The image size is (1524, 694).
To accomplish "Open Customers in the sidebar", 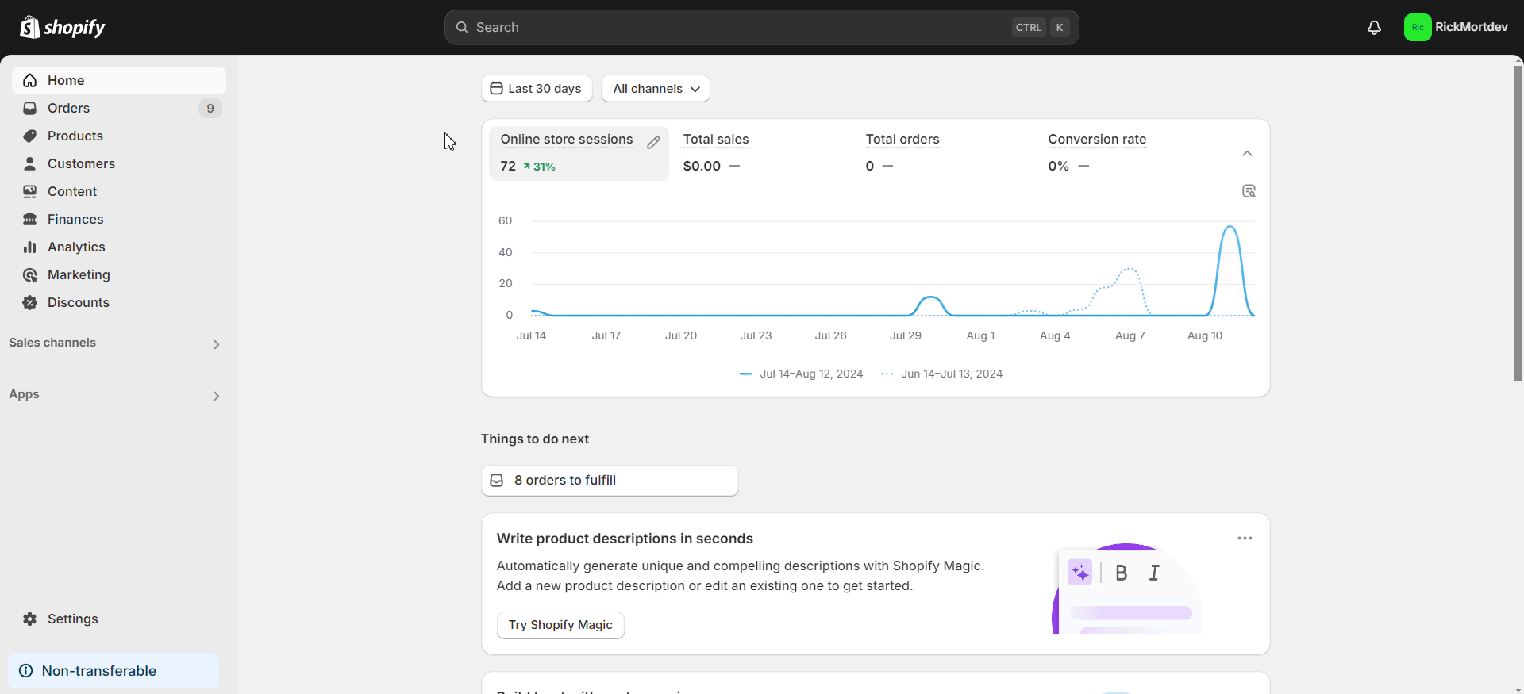I will (119, 163).
